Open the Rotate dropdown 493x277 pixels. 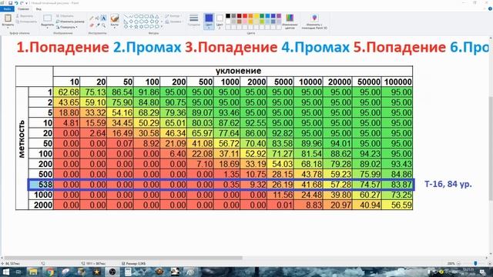(67, 28)
